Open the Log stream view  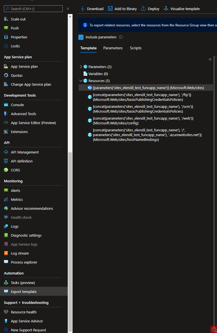(20, 253)
